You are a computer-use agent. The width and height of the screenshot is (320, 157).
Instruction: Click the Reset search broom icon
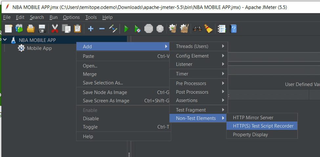208,29
